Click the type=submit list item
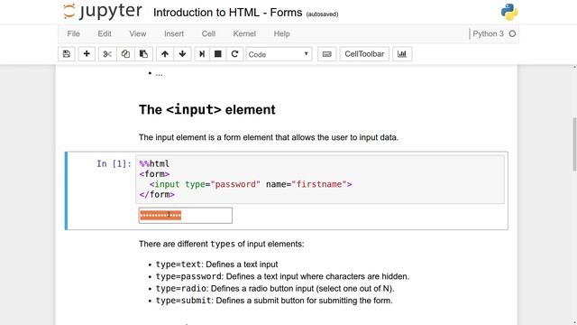This screenshot has width=577, height=325. (x=274, y=301)
